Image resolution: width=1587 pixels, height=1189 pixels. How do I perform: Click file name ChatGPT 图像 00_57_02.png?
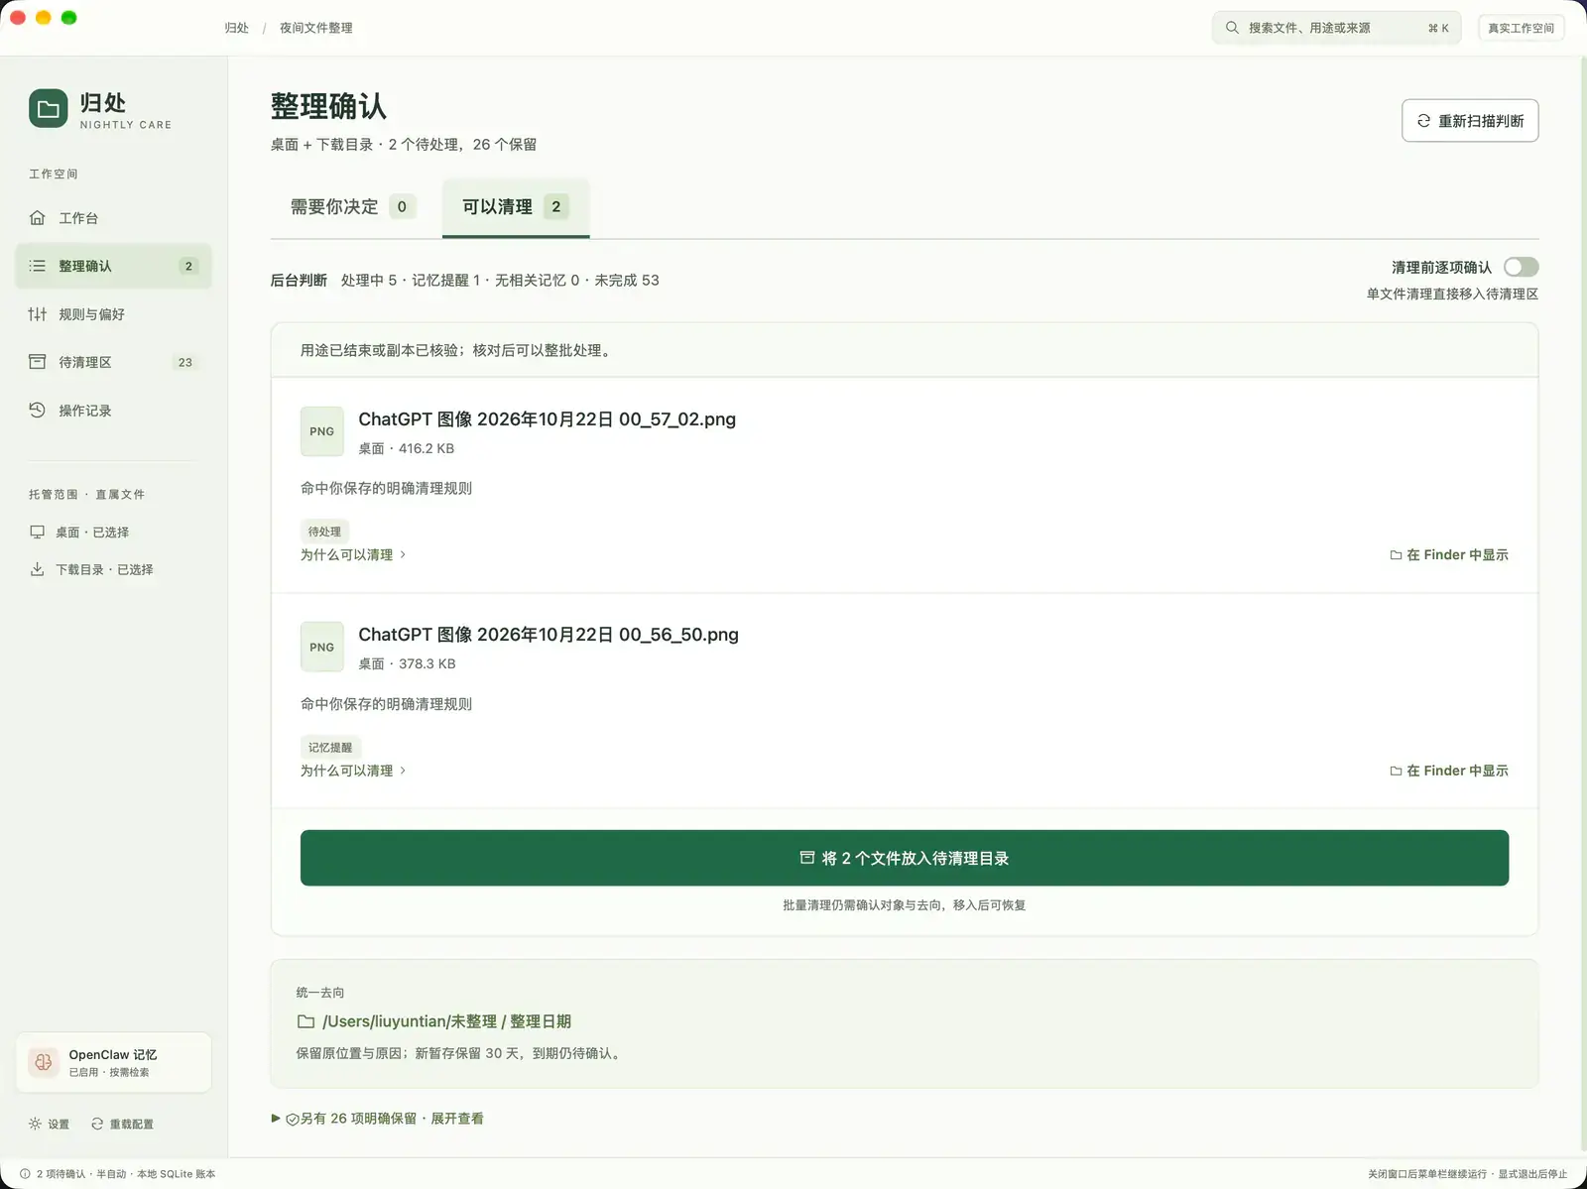(x=548, y=419)
